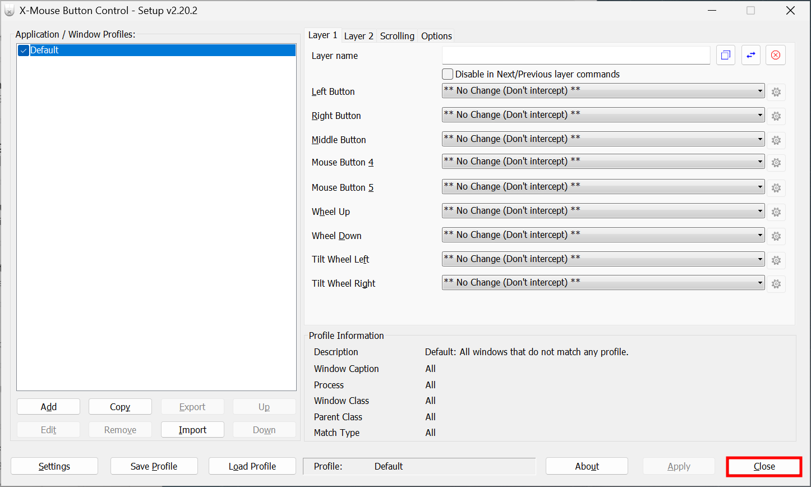Open the Wheel Up gear settings
The image size is (811, 487).
(x=776, y=212)
